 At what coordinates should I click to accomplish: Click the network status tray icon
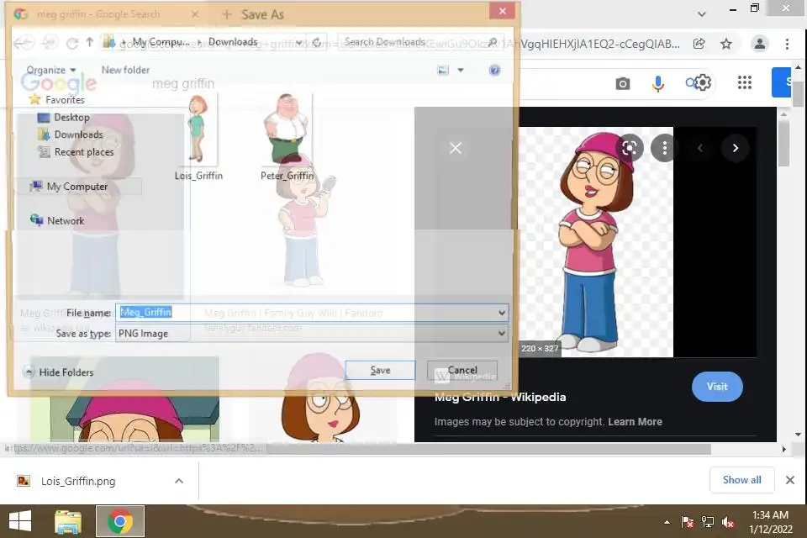click(x=708, y=522)
